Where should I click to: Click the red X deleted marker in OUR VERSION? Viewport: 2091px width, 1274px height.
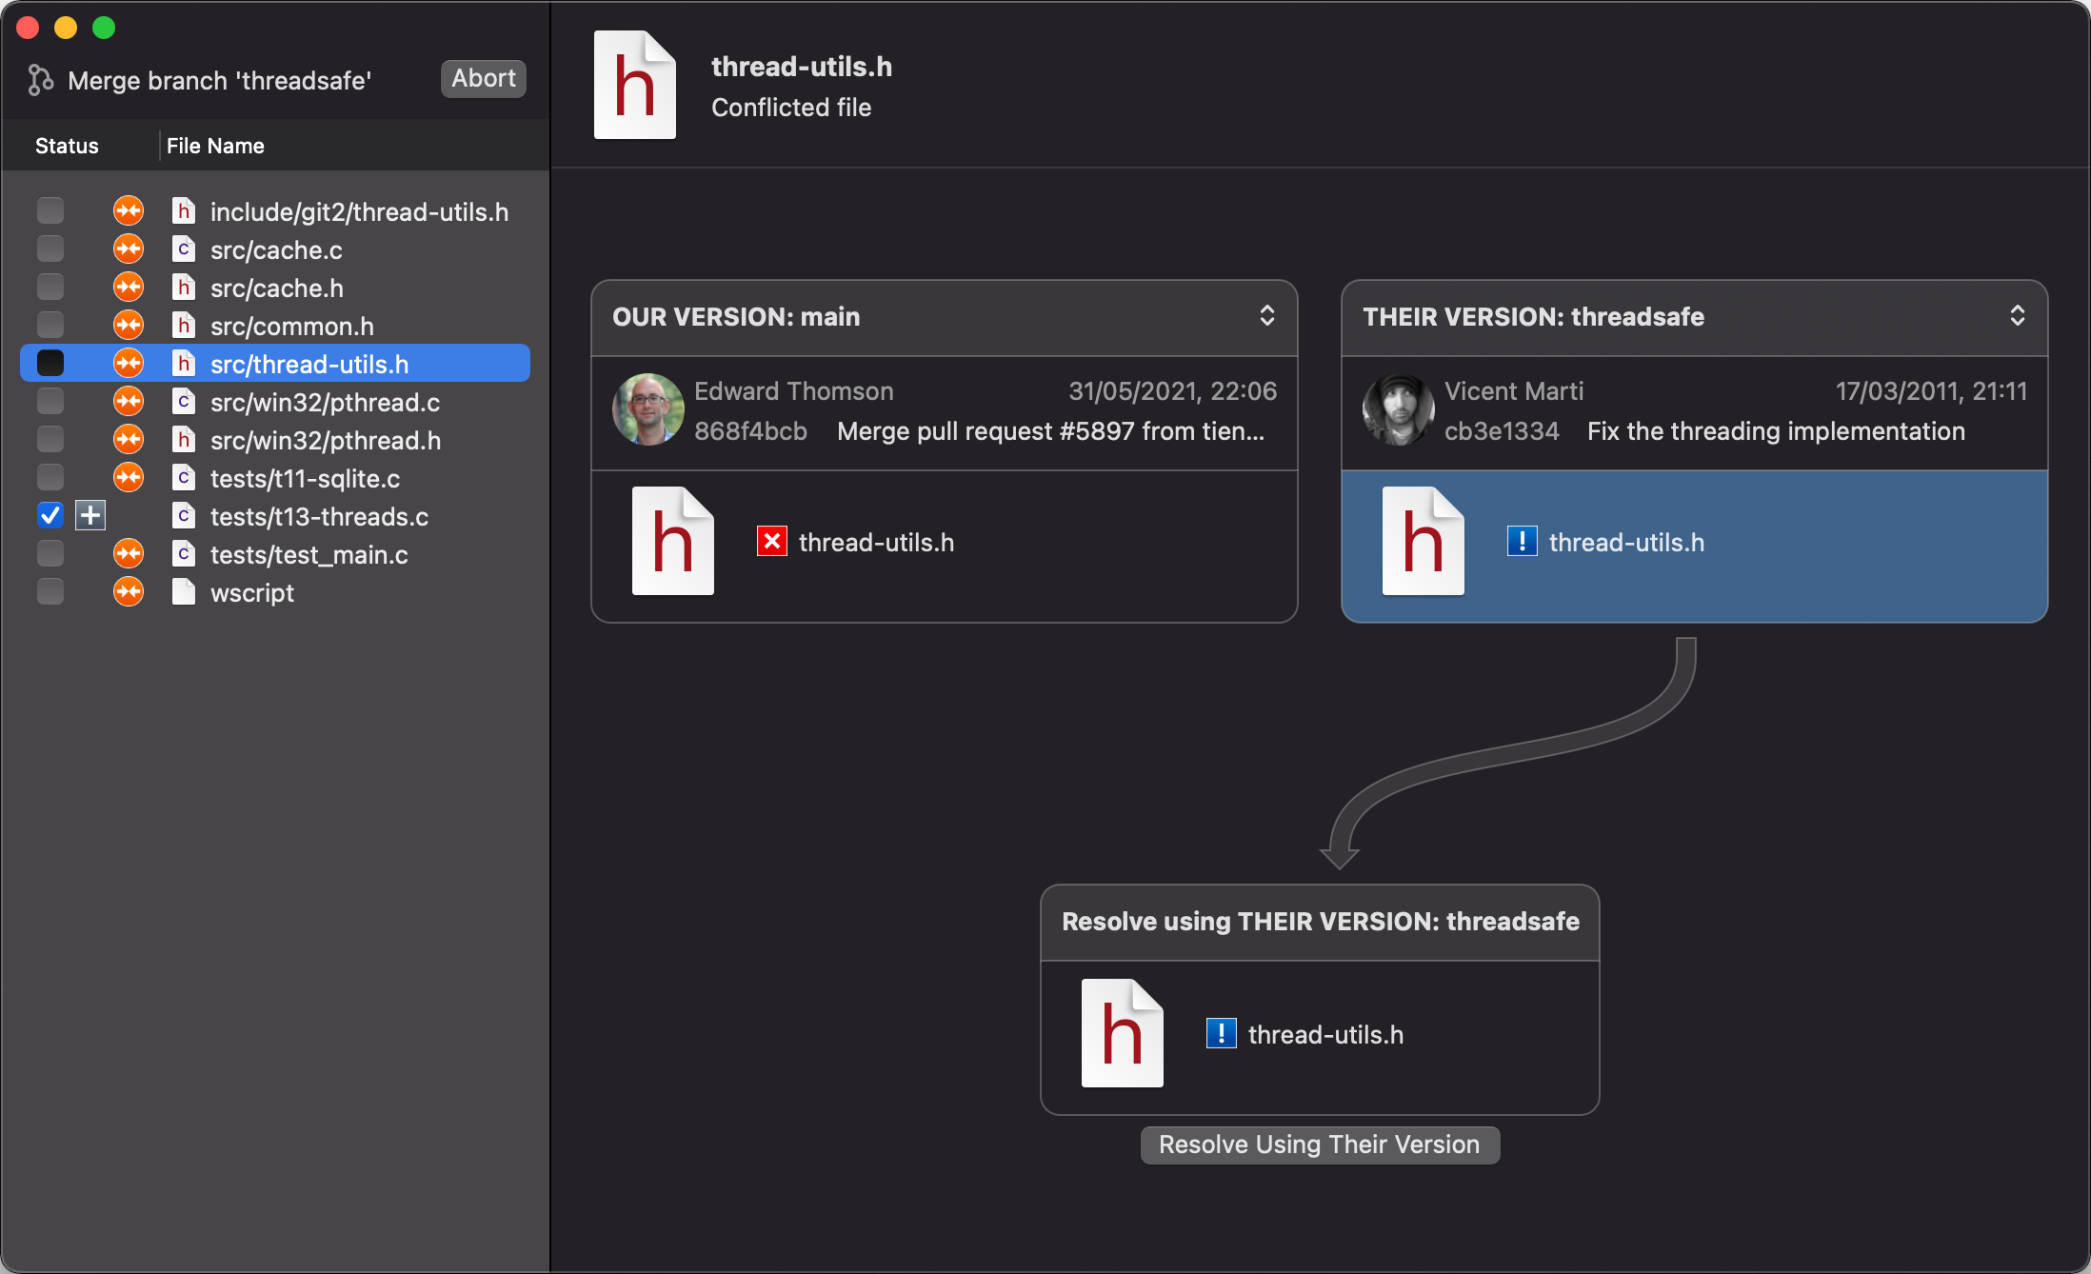coord(772,542)
